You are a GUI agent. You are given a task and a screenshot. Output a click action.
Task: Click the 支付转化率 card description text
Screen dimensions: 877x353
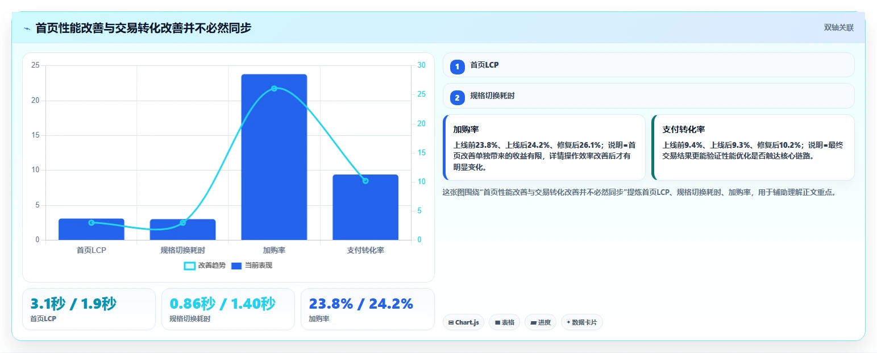click(753, 151)
